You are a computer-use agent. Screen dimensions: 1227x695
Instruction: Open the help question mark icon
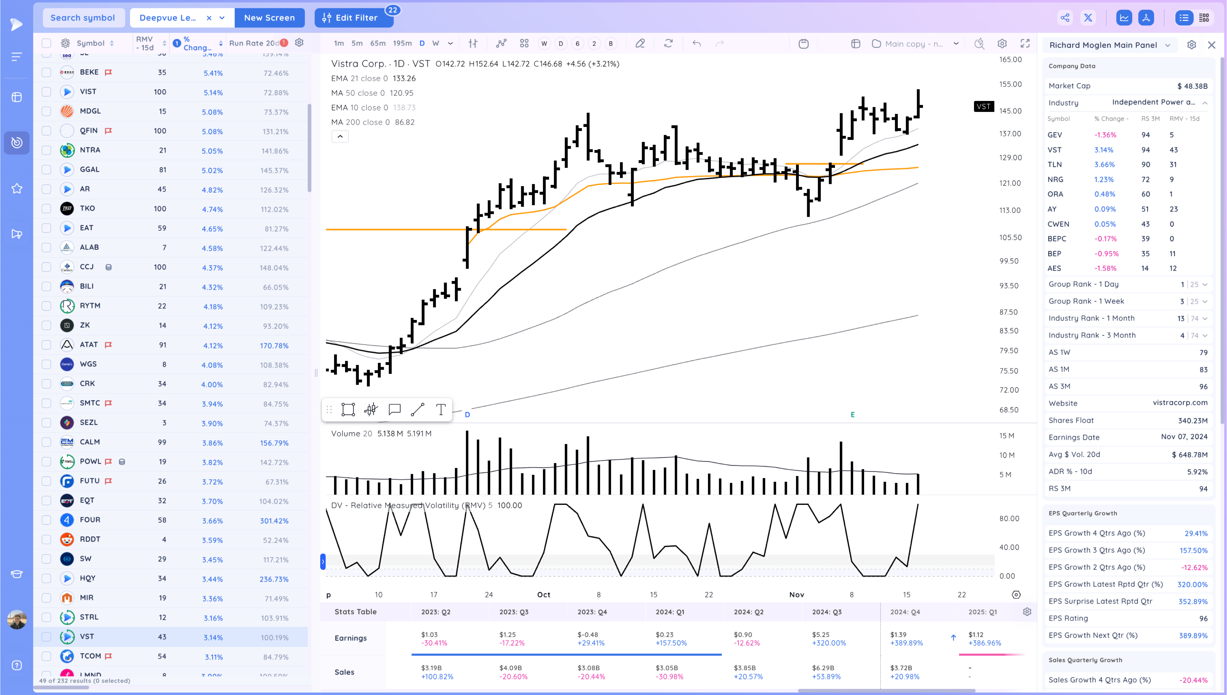[x=17, y=665]
